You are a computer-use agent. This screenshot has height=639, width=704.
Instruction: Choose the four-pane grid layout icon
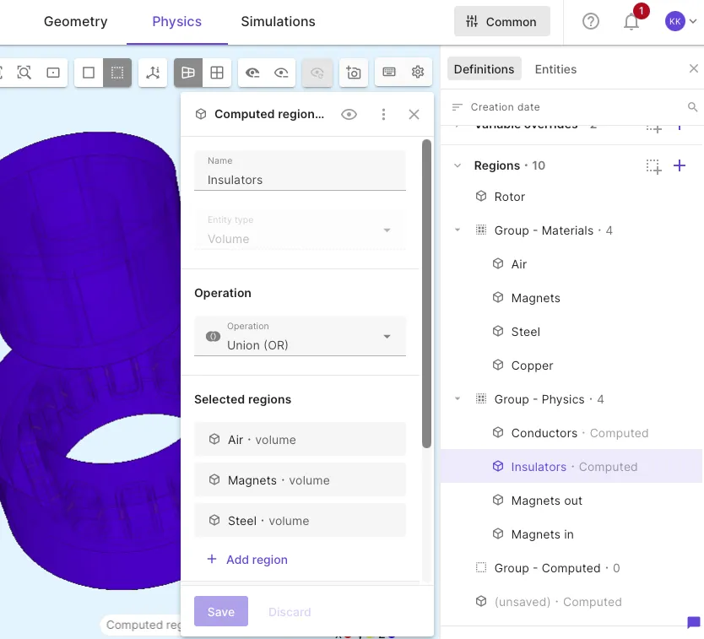click(x=217, y=73)
